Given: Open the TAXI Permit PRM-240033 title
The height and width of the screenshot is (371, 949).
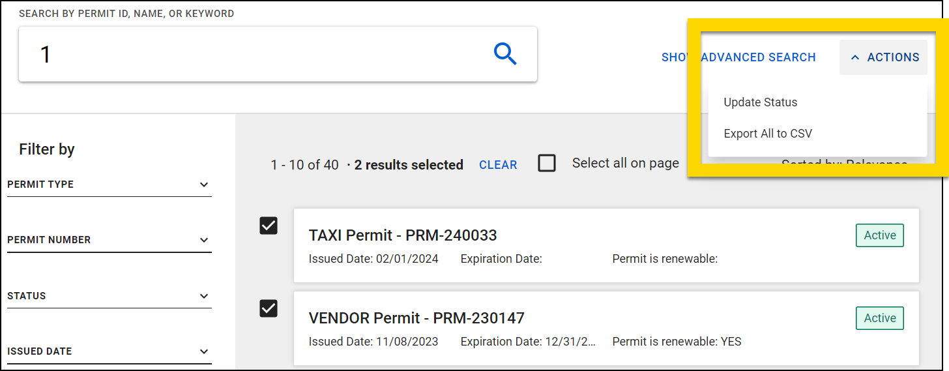Looking at the screenshot, I should click(x=403, y=235).
